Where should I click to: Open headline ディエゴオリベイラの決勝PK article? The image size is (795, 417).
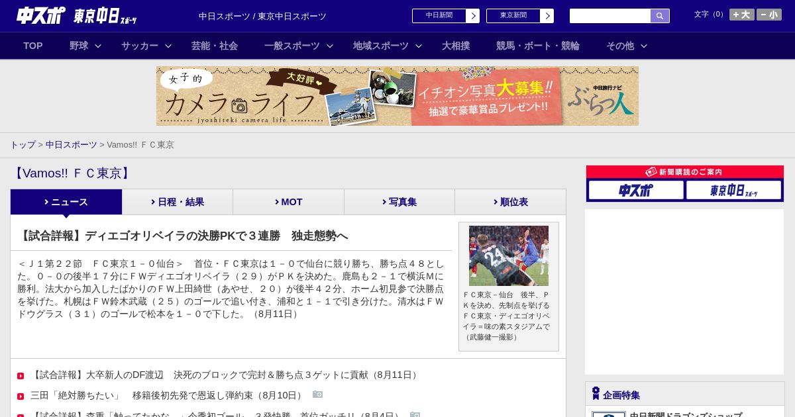(183, 236)
